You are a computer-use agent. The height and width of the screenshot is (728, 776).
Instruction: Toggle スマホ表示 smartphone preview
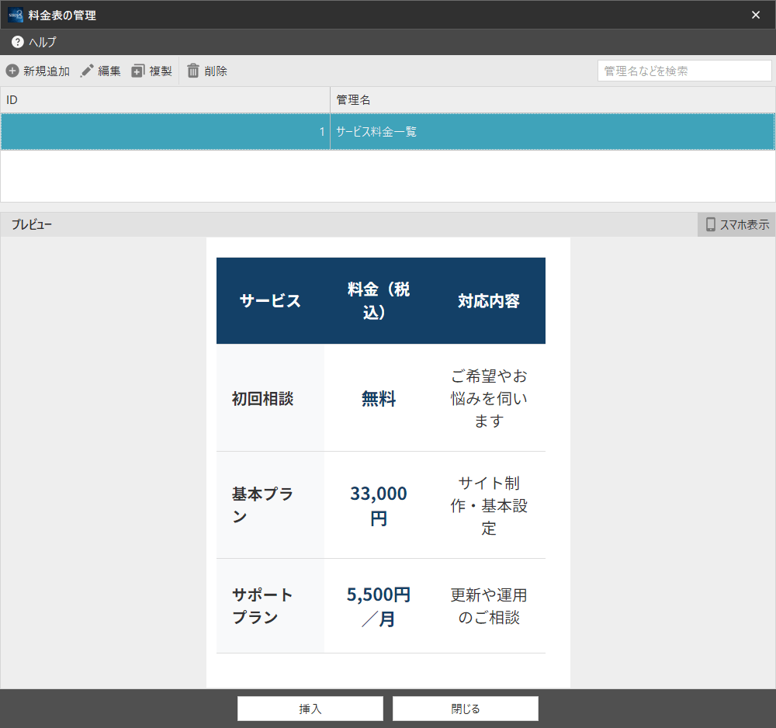tap(737, 224)
